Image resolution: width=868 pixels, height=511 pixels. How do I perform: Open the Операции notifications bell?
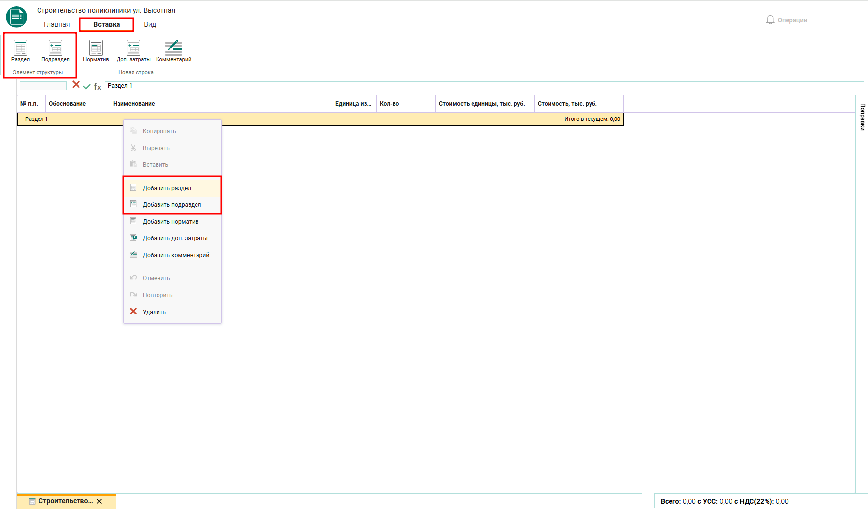pos(770,20)
